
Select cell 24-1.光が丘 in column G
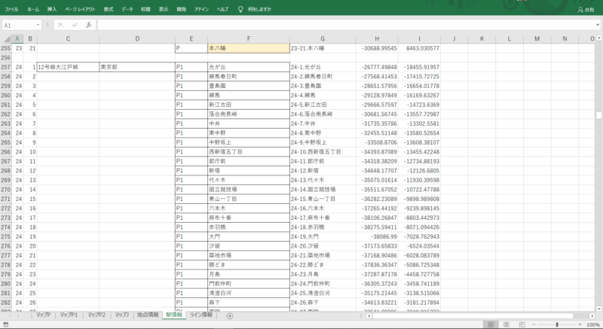(x=323, y=67)
